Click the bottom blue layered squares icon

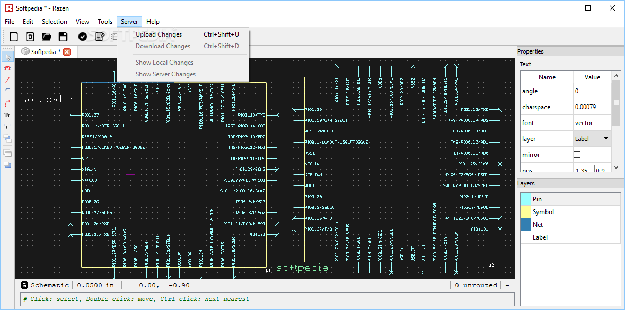pyautogui.click(x=7, y=165)
